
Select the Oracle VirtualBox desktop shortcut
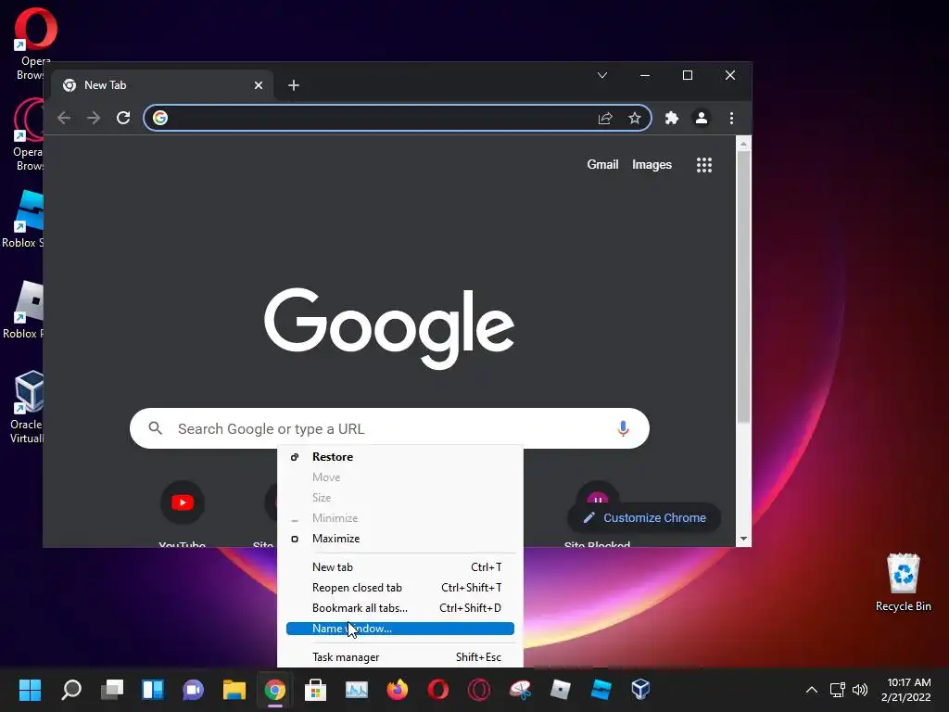point(27,408)
